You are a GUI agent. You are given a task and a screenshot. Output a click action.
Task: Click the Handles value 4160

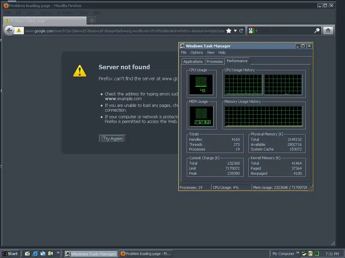point(236,139)
